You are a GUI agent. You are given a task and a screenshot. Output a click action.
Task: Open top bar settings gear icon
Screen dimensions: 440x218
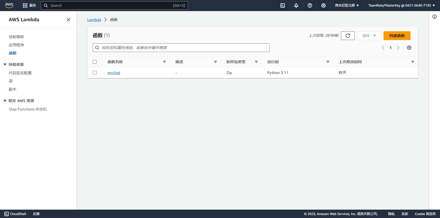click(324, 5)
